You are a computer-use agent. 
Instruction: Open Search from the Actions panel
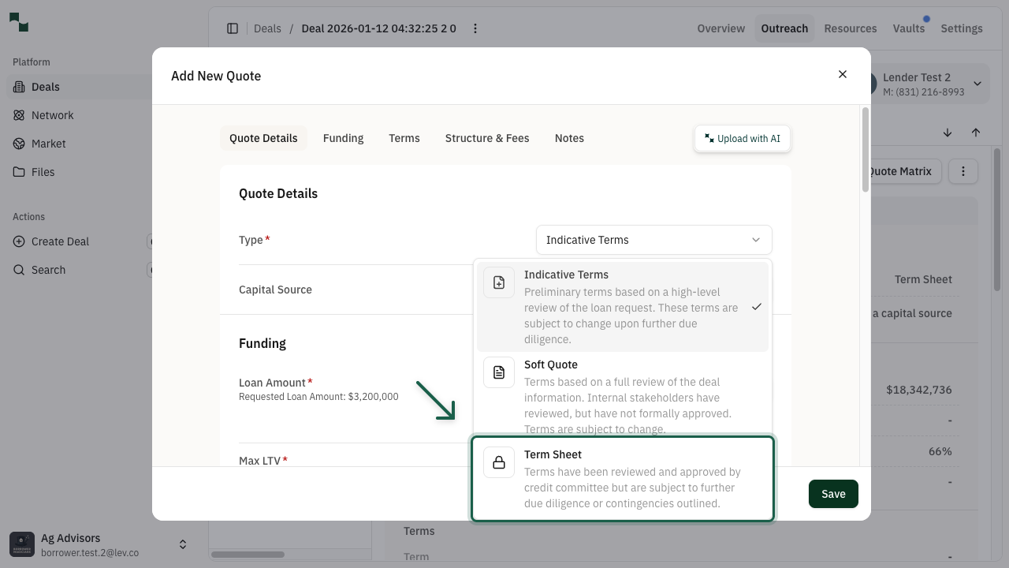coord(49,270)
